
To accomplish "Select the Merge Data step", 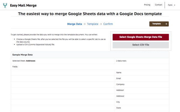I will pyautogui.click(x=74, y=24).
